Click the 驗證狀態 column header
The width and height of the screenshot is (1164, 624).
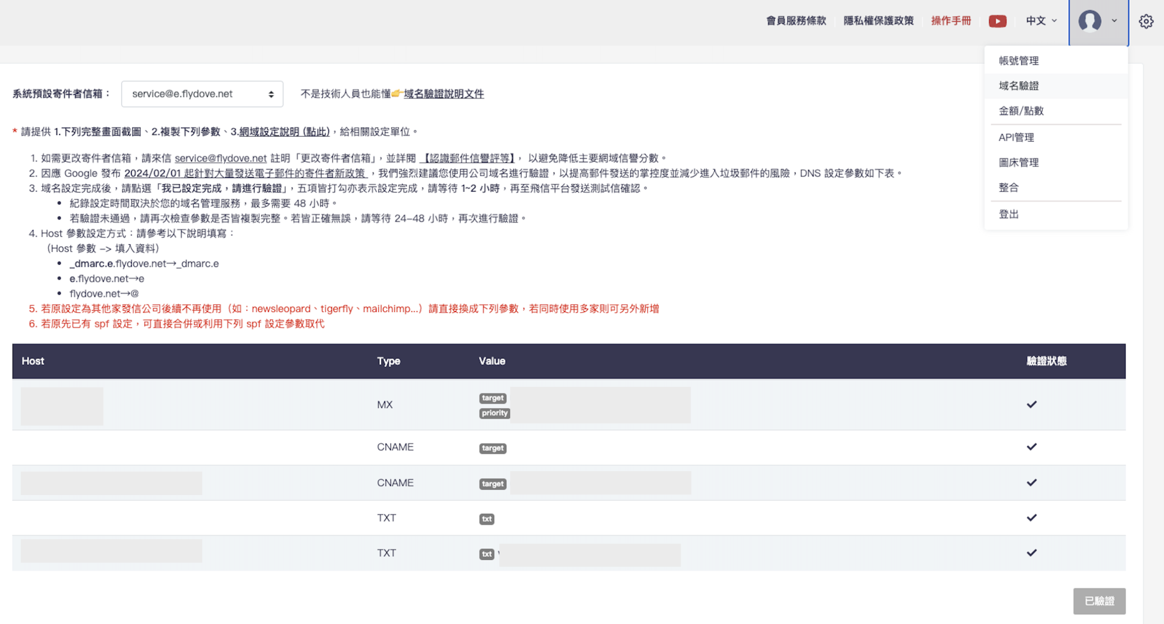1046,361
